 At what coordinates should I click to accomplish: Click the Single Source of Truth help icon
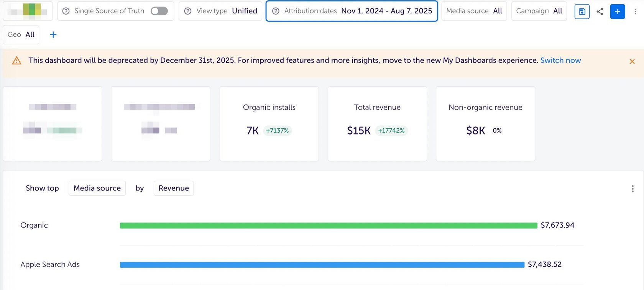click(66, 11)
